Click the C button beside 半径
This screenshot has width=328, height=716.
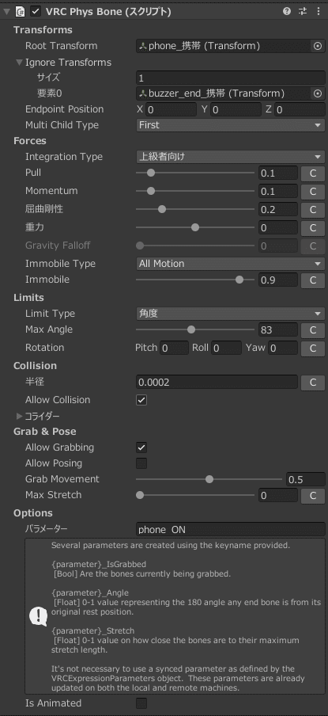pos(313,383)
